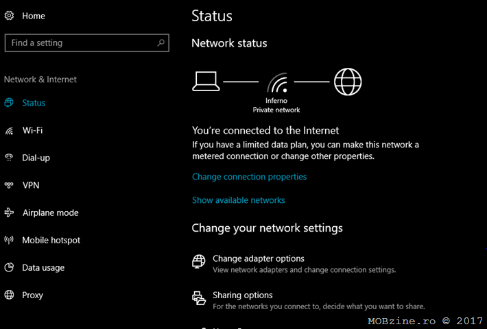Open Change adapter options

pyautogui.click(x=259, y=258)
